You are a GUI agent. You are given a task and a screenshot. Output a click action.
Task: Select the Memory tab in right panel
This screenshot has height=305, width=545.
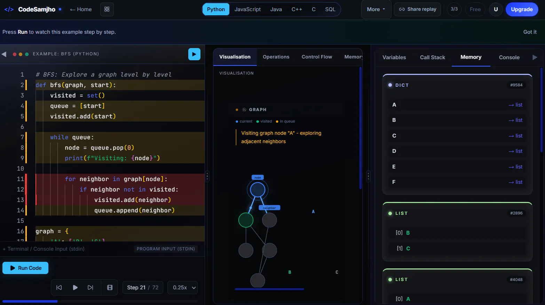tap(471, 57)
